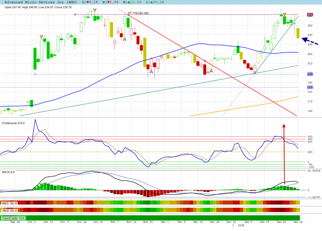Select the Frontrunner 274.0 indicator label
Viewport: 322px width, 231px height.
[x=14, y=123]
